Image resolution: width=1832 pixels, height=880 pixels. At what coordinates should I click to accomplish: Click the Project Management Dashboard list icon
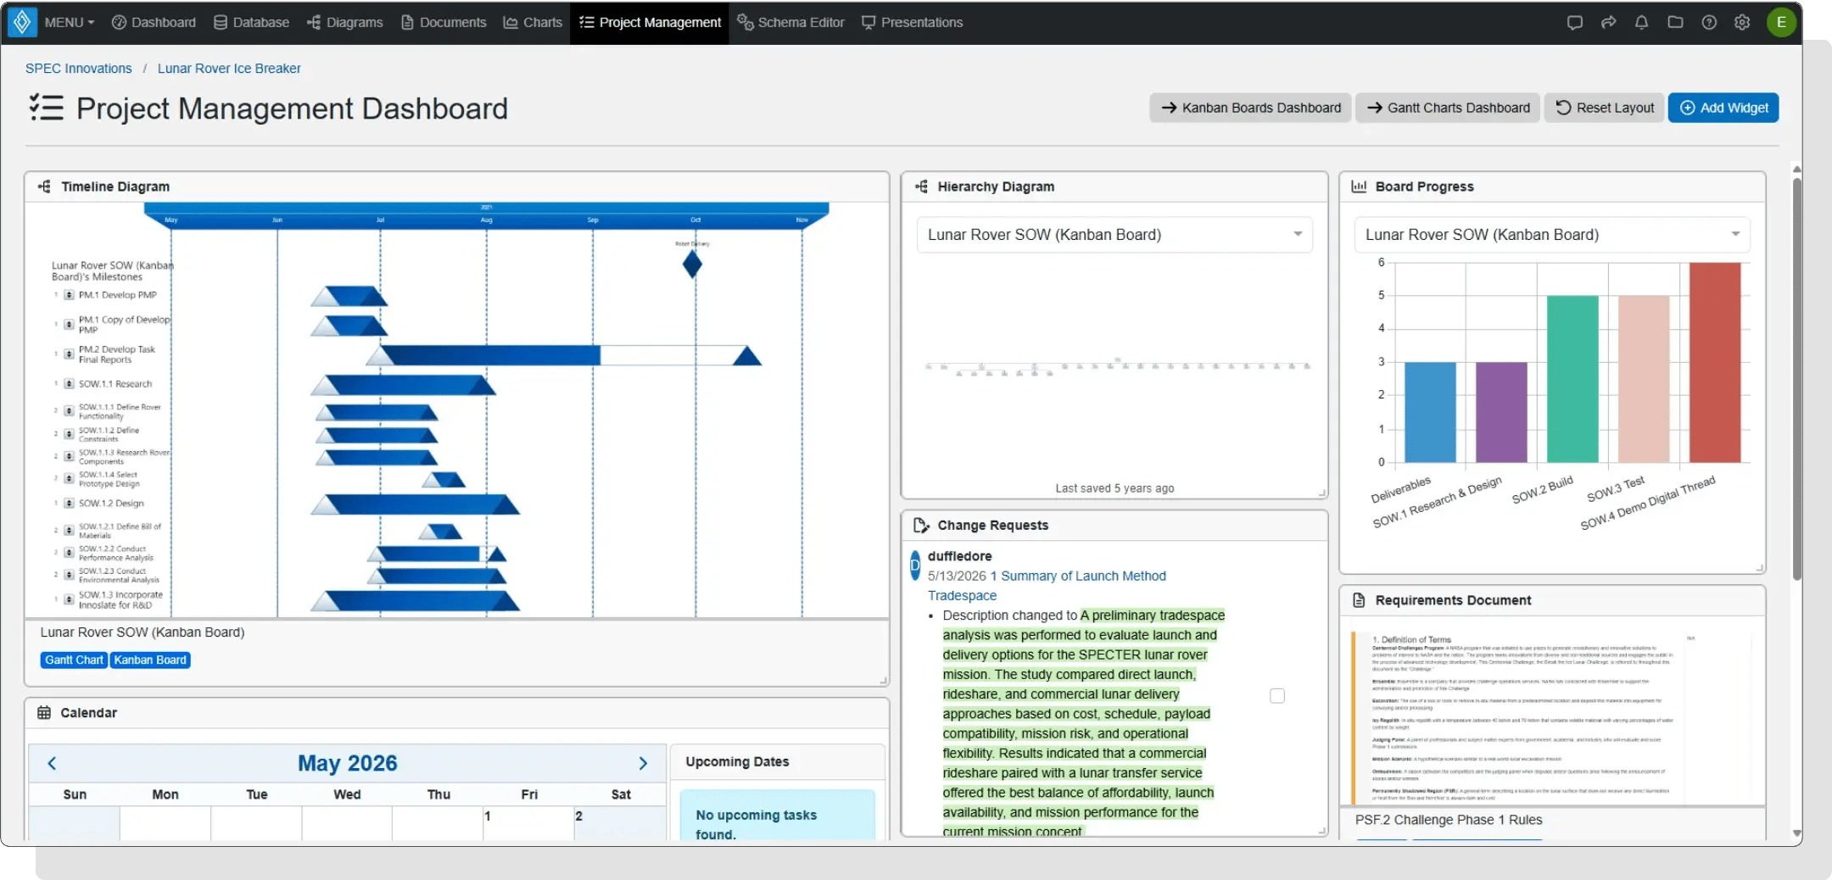46,108
